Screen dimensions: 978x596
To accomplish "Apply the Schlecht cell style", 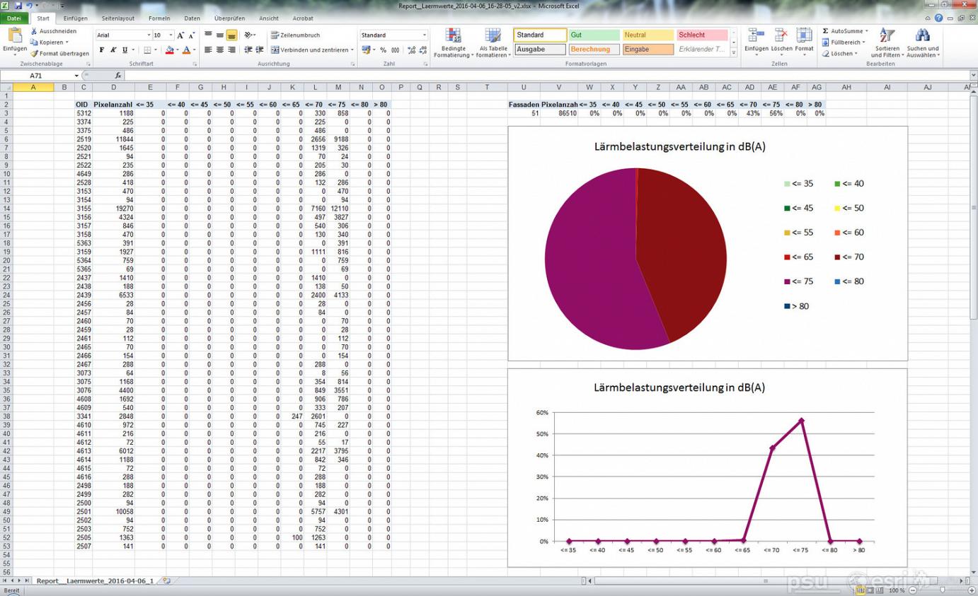I will 702,35.
